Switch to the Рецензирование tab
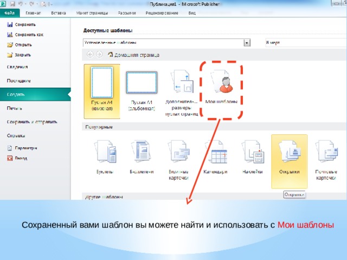Screen dimensions: 347x260 [x=162, y=13]
